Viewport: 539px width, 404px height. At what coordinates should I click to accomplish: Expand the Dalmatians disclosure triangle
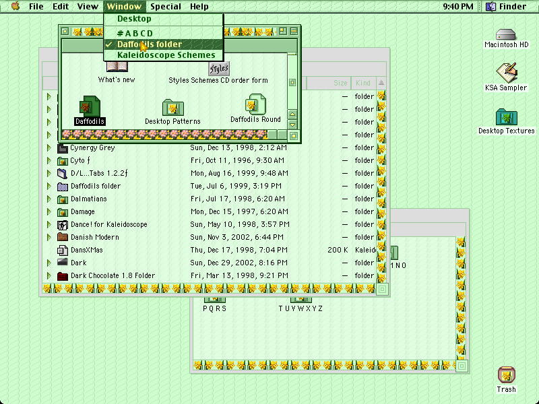(x=49, y=199)
